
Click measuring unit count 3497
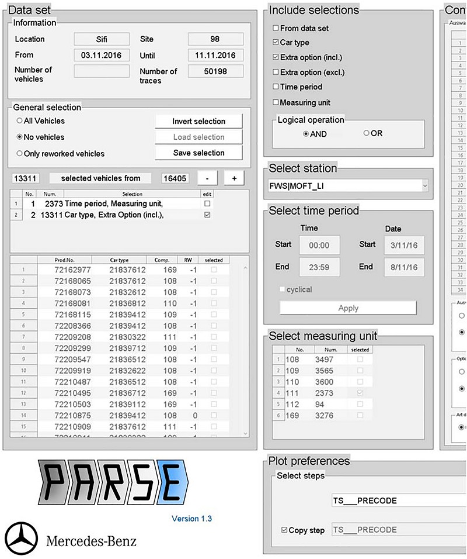324,360
